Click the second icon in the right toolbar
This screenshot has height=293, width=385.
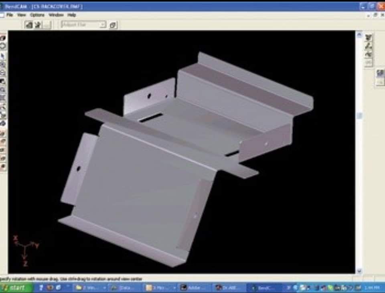click(368, 46)
